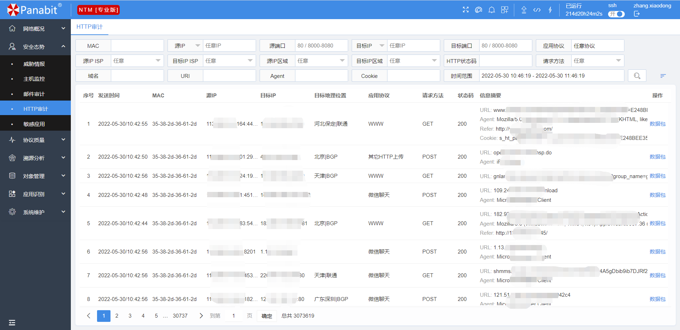680x330 pixels.
Task: Click the 系统维护 gear icon
Action: [12, 212]
